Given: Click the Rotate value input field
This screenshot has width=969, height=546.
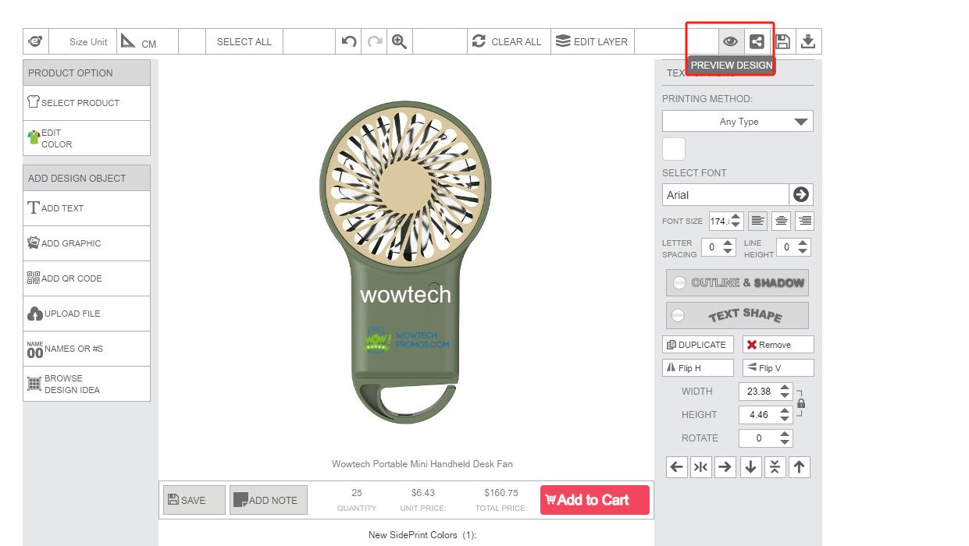Looking at the screenshot, I should (758, 438).
